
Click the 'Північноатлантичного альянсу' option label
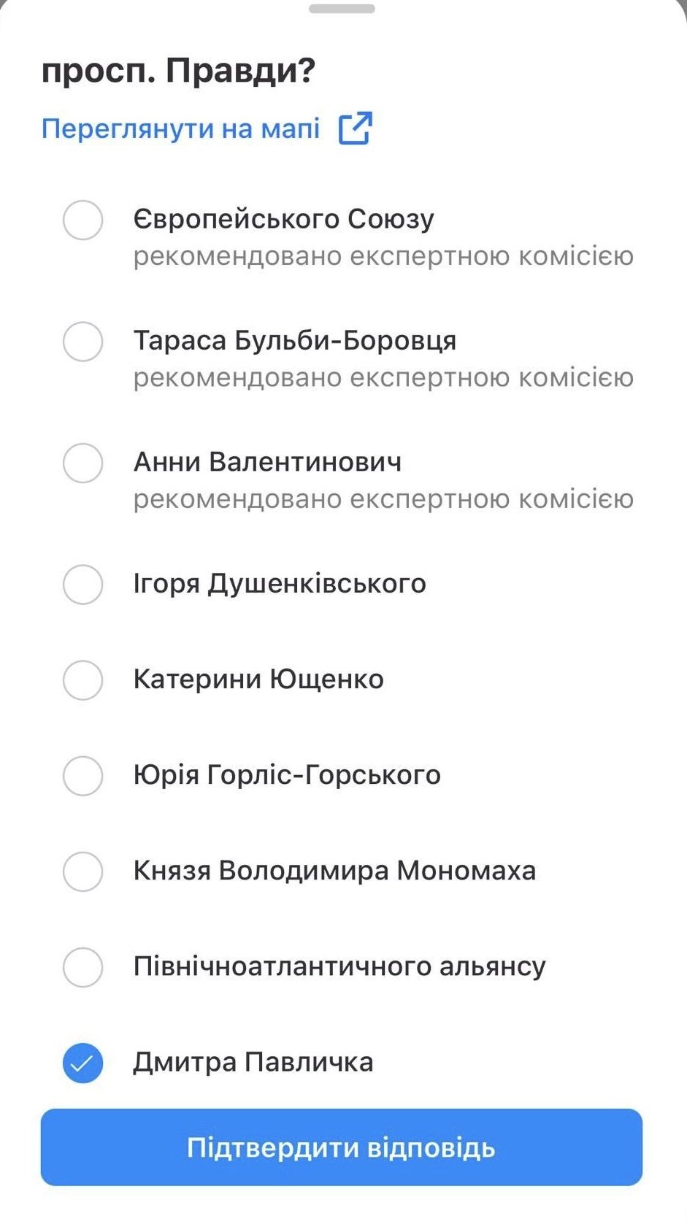pyautogui.click(x=339, y=966)
